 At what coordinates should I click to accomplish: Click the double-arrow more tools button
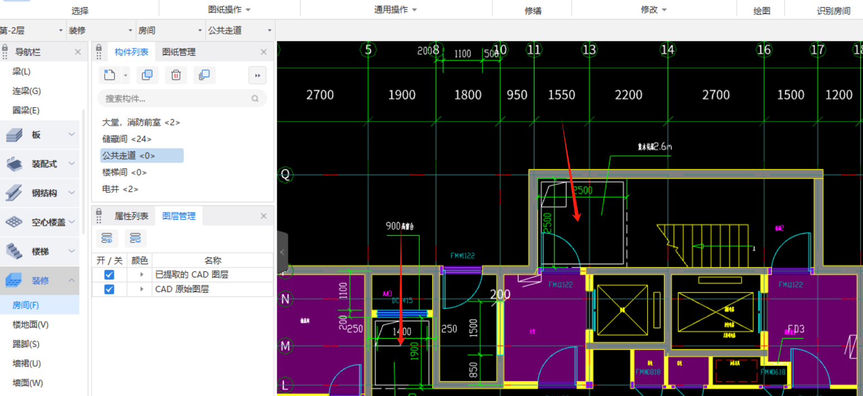coord(257,75)
